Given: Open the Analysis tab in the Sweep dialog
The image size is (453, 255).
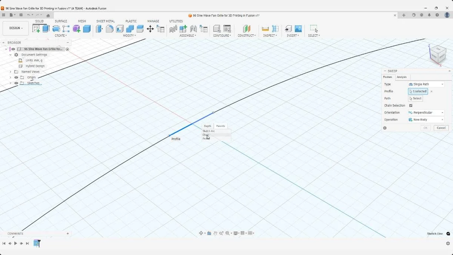Looking at the screenshot, I should coord(402,77).
